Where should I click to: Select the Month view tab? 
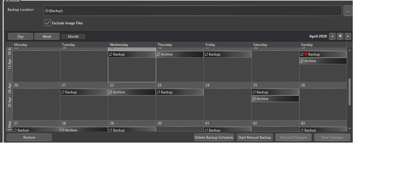coord(73,36)
